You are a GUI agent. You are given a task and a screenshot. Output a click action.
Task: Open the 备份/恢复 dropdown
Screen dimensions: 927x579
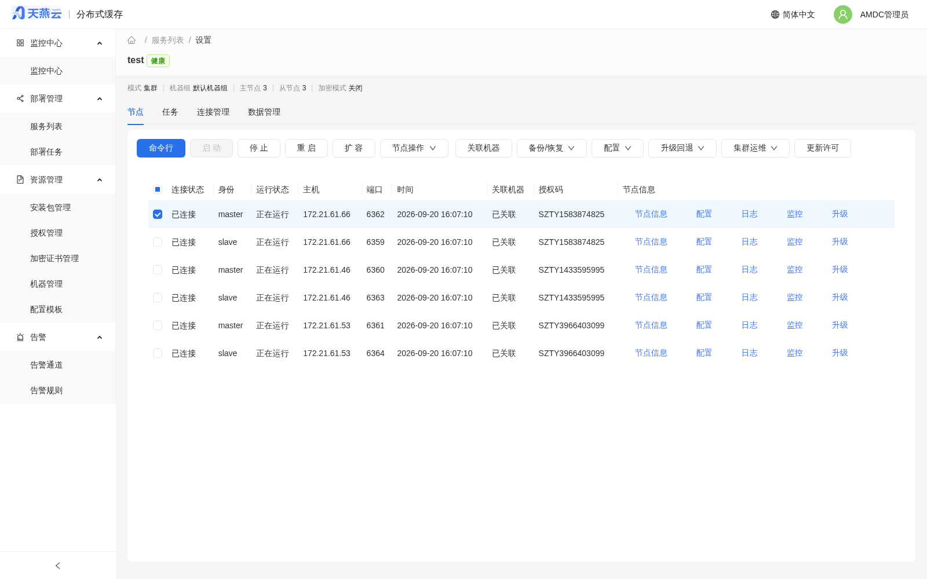[x=552, y=148]
